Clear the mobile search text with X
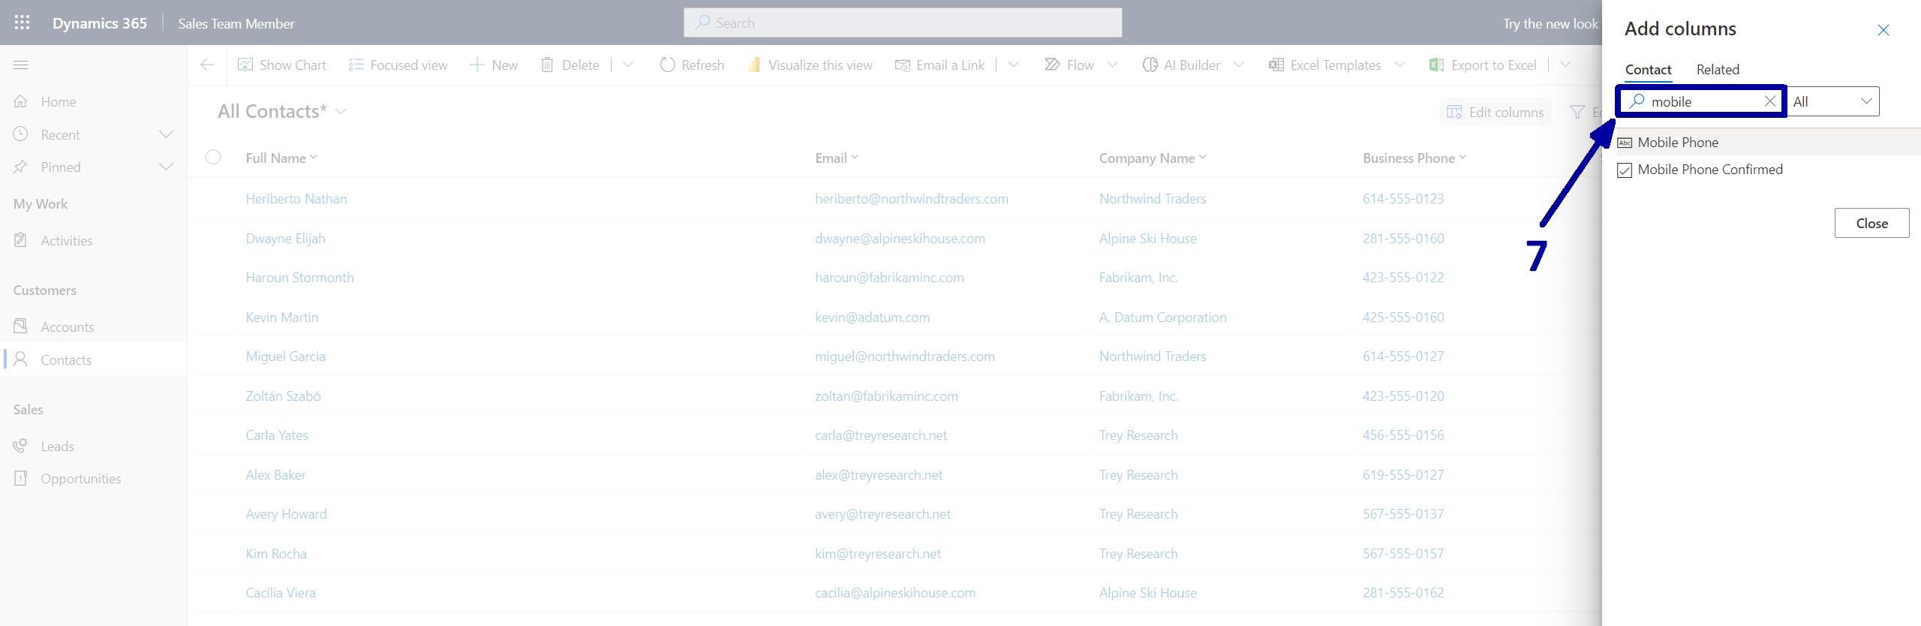The width and height of the screenshot is (1921, 626). 1769,101
